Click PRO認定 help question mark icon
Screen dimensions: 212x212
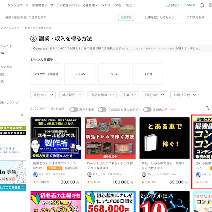(138, 110)
